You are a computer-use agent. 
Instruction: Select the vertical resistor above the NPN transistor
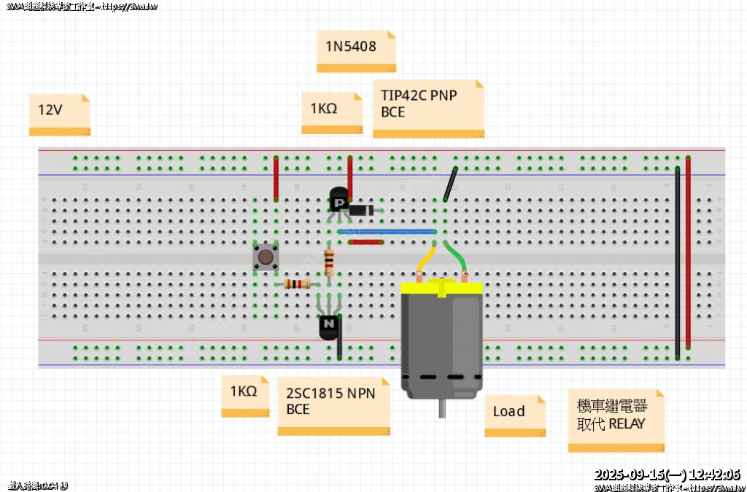pyautogui.click(x=330, y=260)
